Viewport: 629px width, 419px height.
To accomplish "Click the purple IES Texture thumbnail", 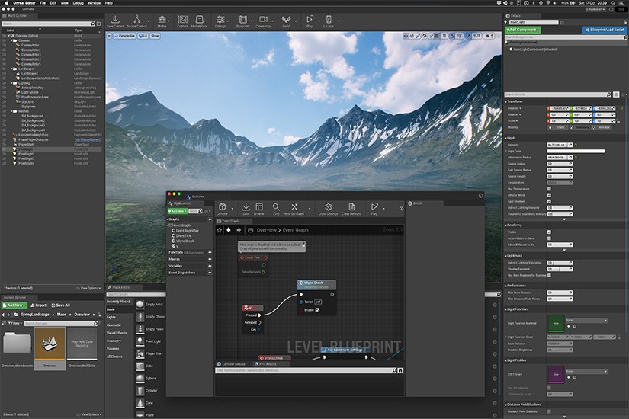I will tap(556, 375).
